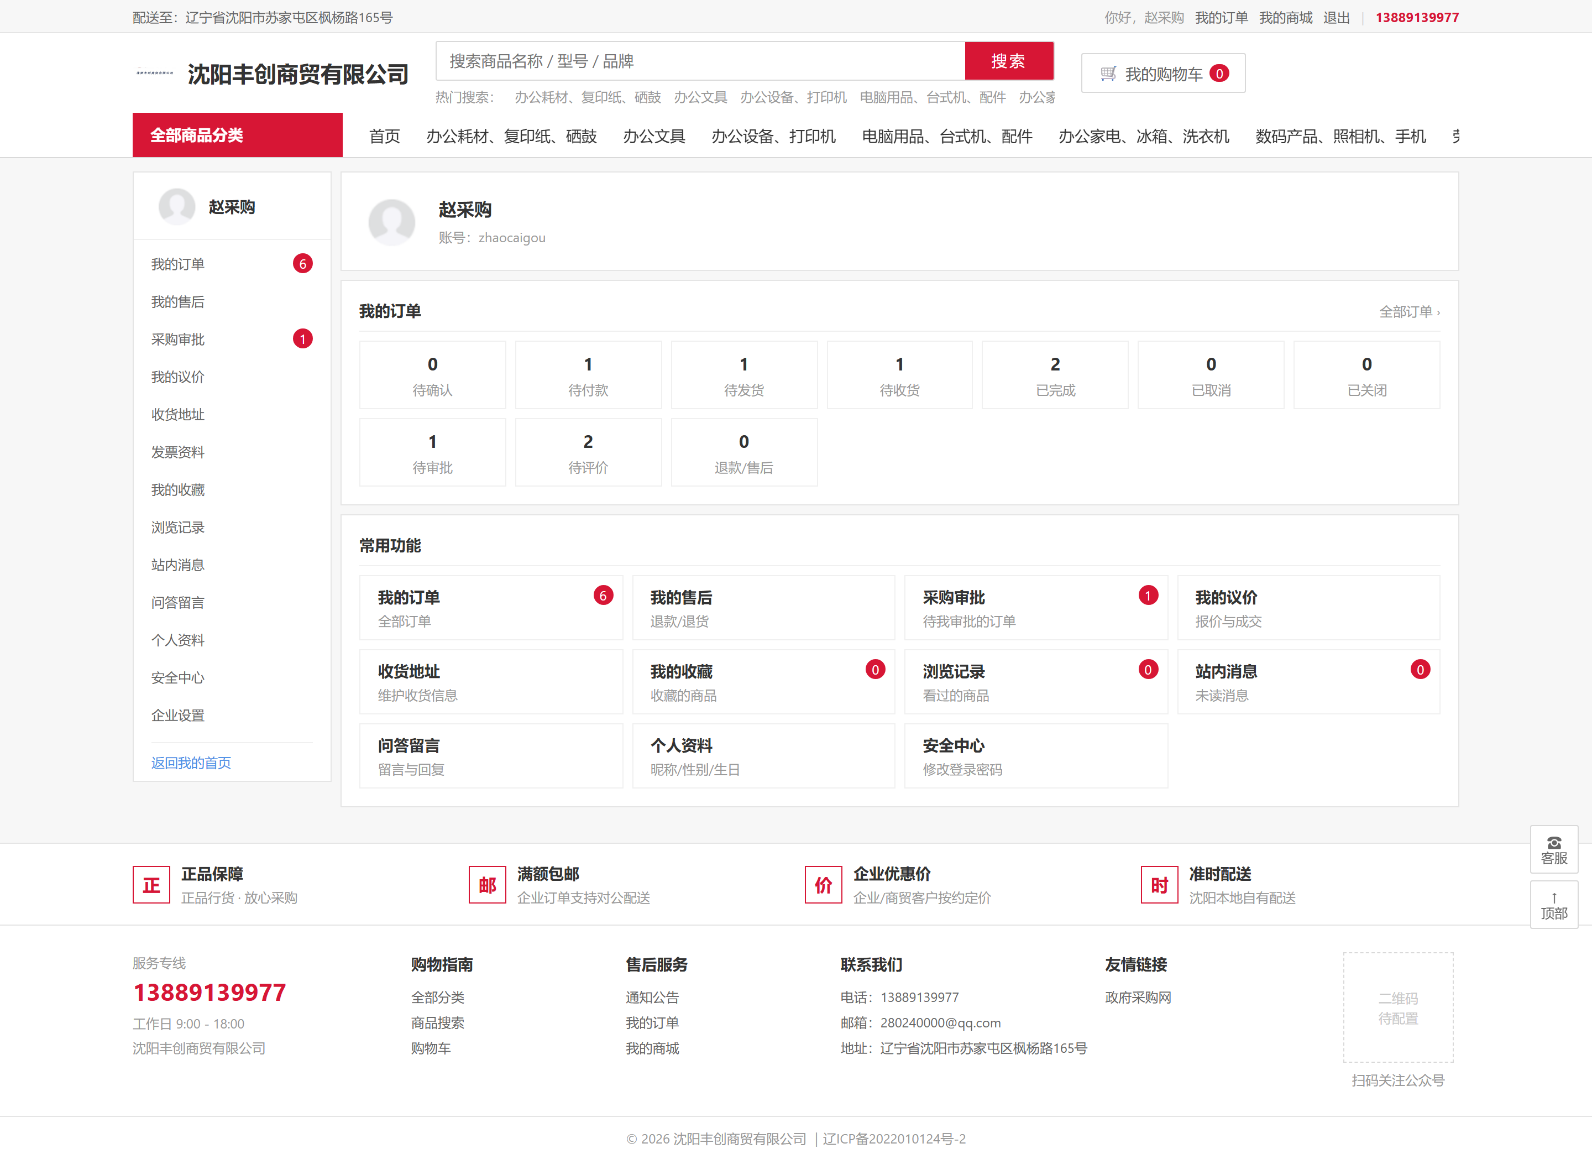
Task: Click the customer service 客服 icon
Action: point(1553,849)
